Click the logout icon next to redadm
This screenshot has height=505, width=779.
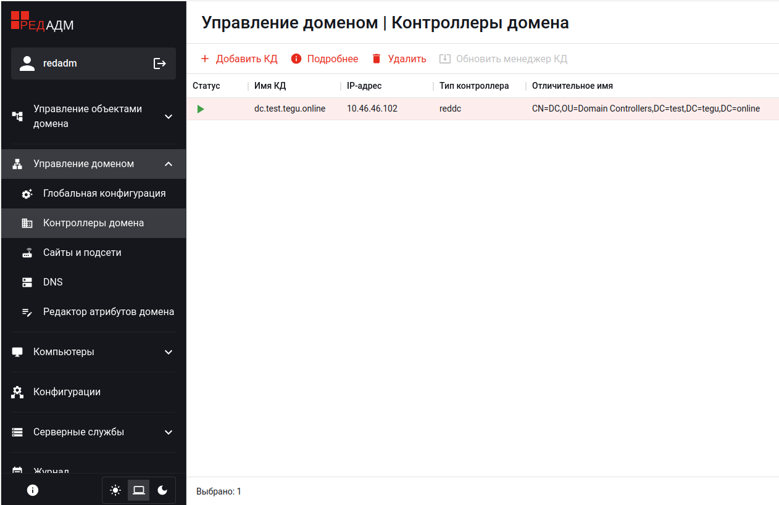[x=160, y=64]
